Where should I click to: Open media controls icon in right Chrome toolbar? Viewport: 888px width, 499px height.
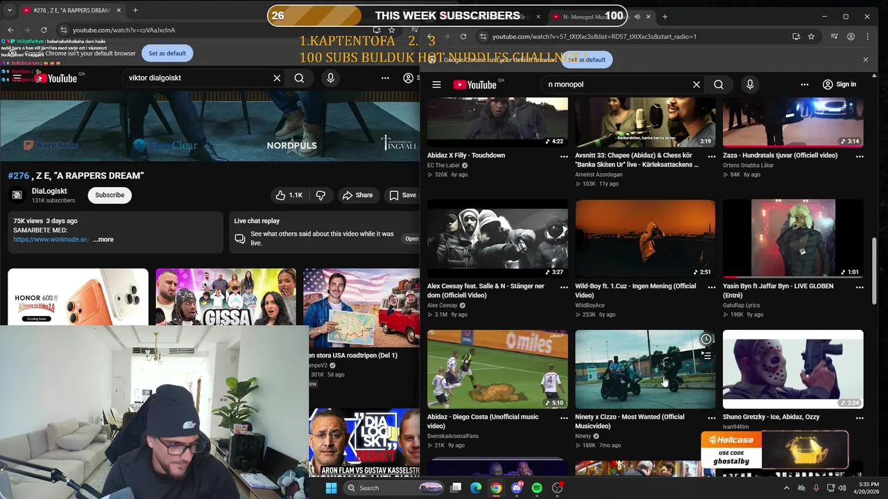coord(835,37)
